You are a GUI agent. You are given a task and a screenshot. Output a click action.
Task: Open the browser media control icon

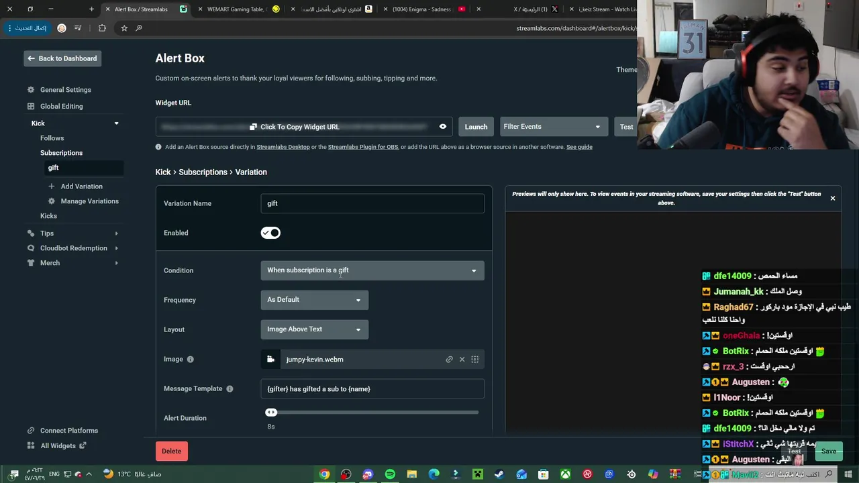pyautogui.click(x=79, y=28)
